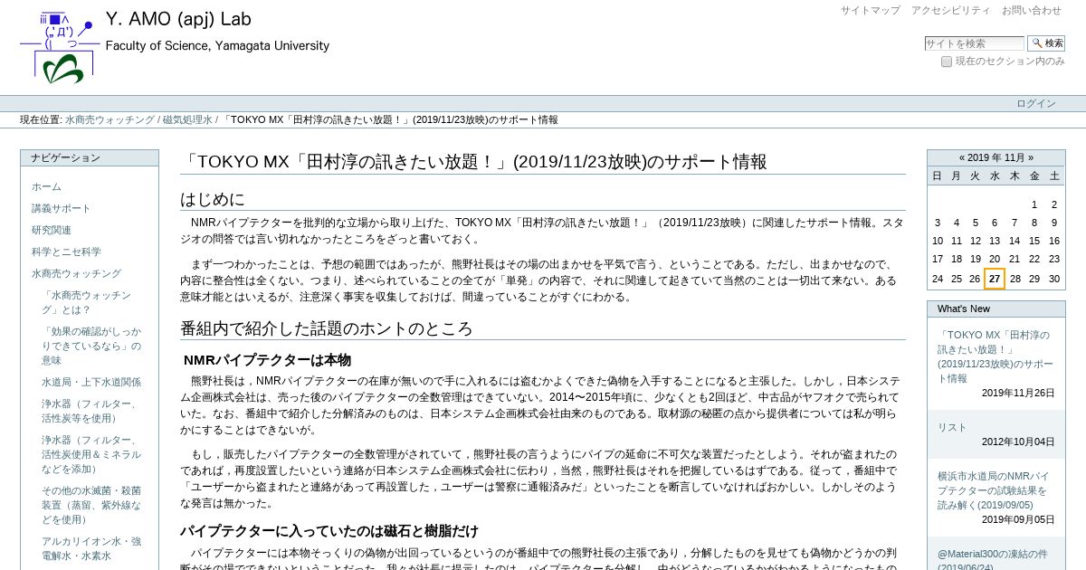Image resolution: width=1086 pixels, height=570 pixels.
Task: Click heading 番組内で紹介した話題のホントのところ
Action: click(x=327, y=328)
